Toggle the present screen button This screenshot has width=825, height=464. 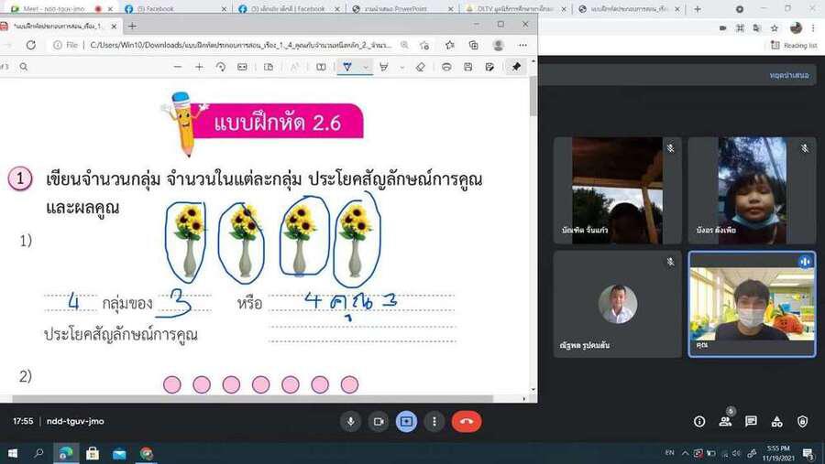[x=406, y=421]
